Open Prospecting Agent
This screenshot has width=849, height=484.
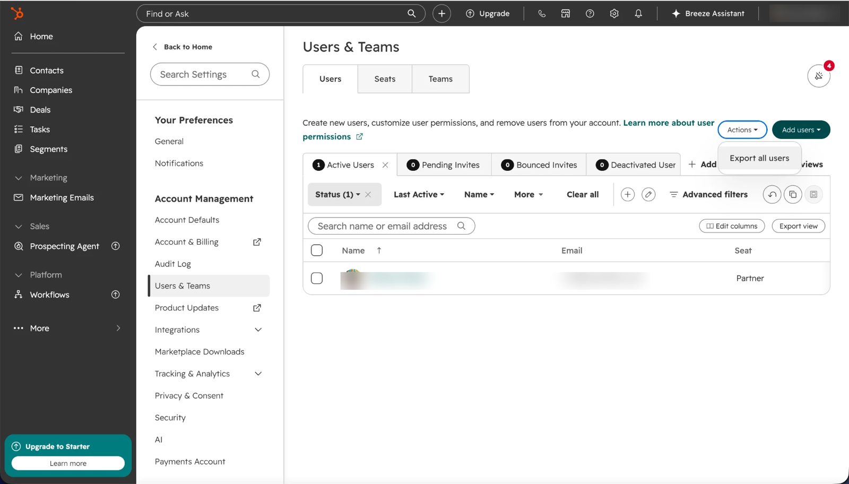point(64,246)
